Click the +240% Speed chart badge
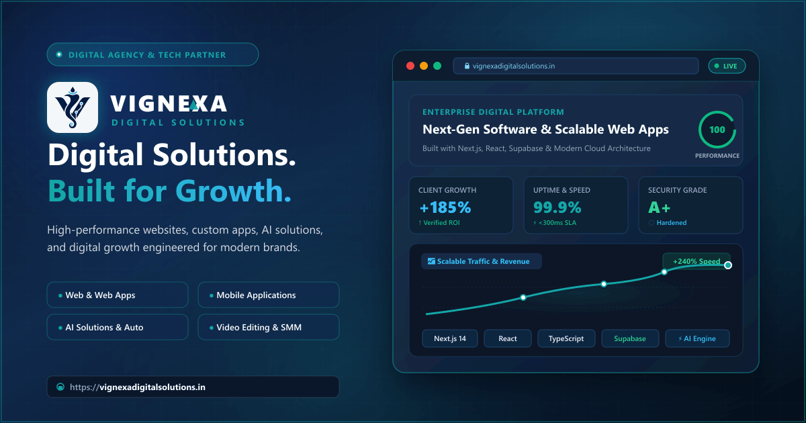Image resolution: width=806 pixels, height=423 pixels. (697, 261)
